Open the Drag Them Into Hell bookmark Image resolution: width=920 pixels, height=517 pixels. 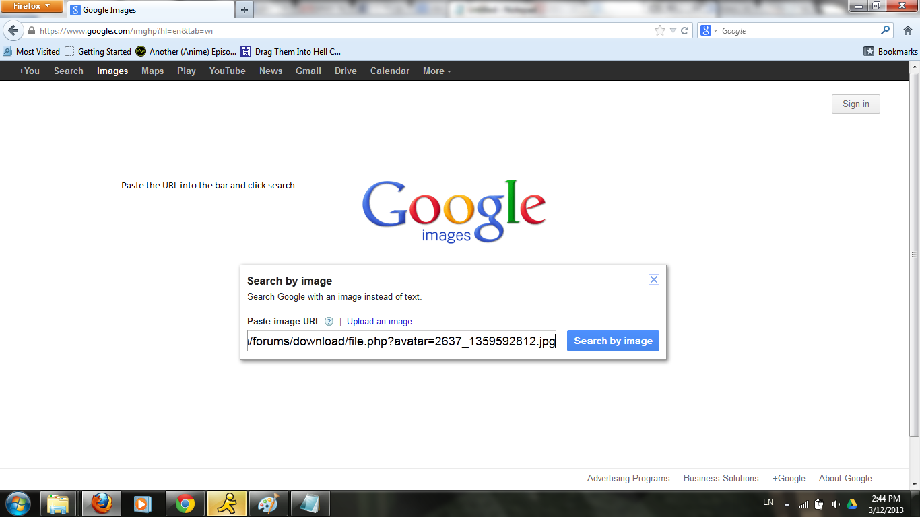(291, 51)
